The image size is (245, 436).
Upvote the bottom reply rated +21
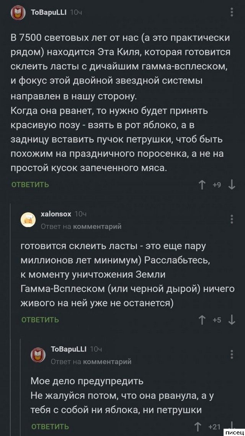pos(198,426)
